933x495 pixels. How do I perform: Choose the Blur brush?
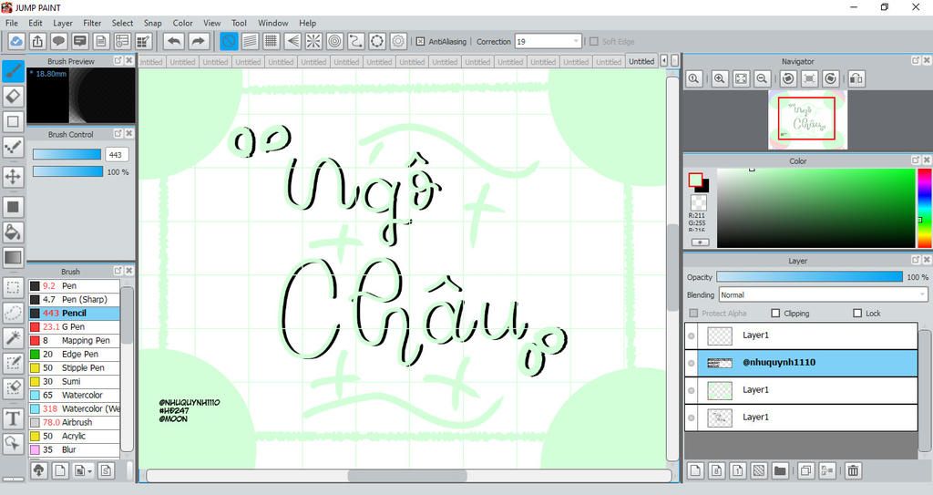(74, 449)
